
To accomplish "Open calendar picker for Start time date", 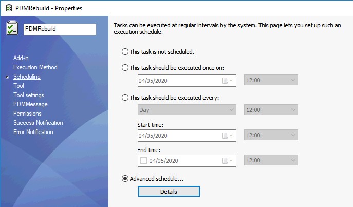I will pyautogui.click(x=227, y=136).
